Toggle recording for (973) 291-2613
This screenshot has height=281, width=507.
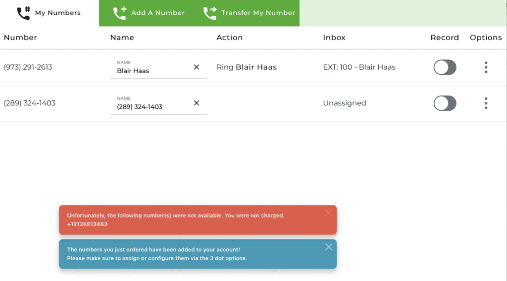tap(445, 67)
